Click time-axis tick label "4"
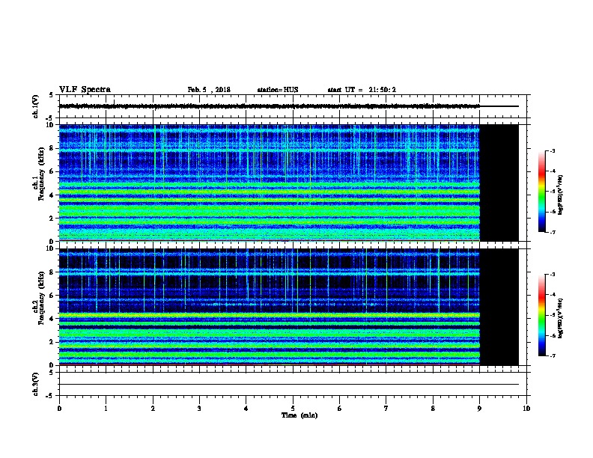The height and width of the screenshot is (458, 593). click(x=246, y=409)
